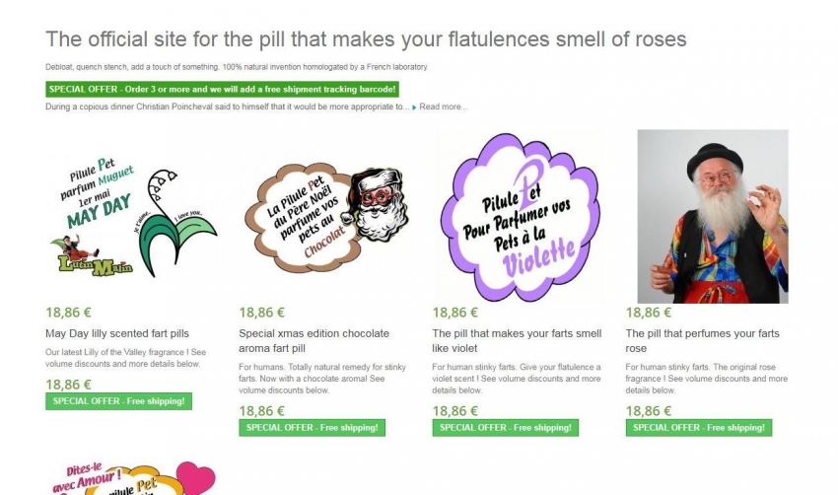Image resolution: width=838 pixels, height=495 pixels.
Task: Open 'The pill that perfumes your farts rose'
Action: (x=702, y=341)
